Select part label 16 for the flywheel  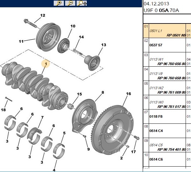pos(128,94)
